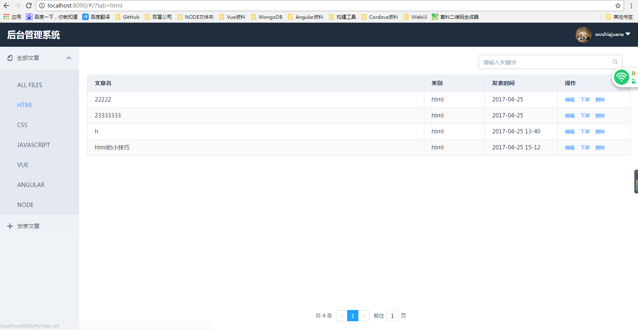The height and width of the screenshot is (330, 638).
Task: Click the date 2017-04-25 15-12
Action: (x=516, y=147)
